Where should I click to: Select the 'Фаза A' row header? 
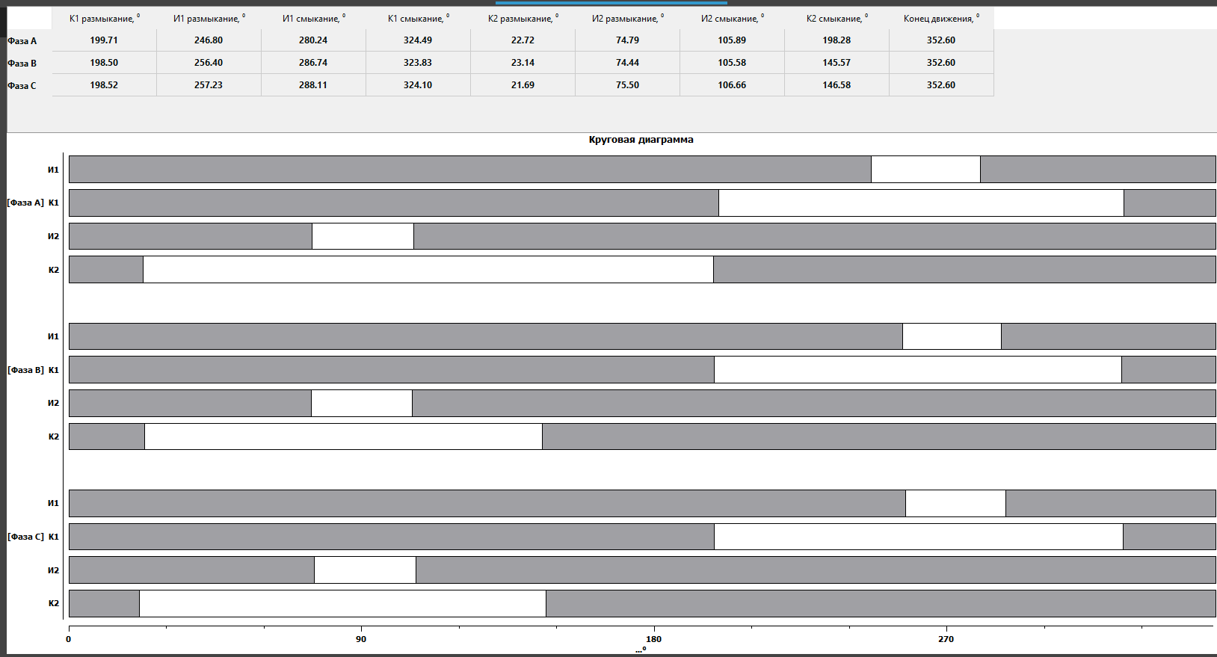(22, 41)
